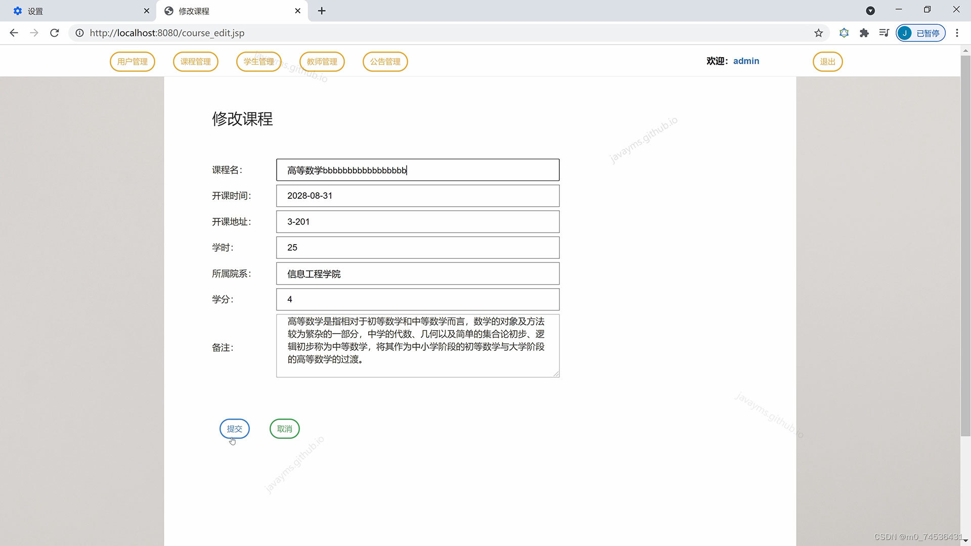Open the tab search dropdown arrow
971x546 pixels.
870,11
